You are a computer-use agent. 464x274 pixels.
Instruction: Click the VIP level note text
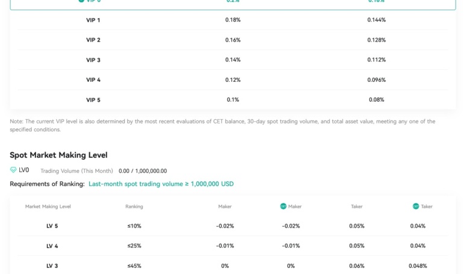(222, 125)
